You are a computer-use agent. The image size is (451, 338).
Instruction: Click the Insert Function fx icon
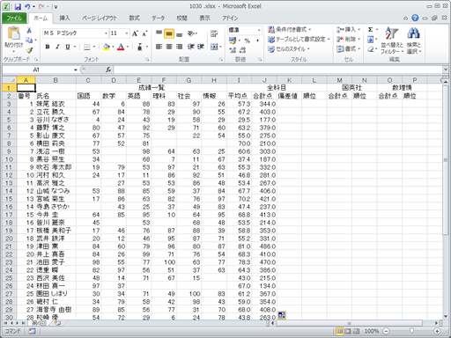click(108, 70)
